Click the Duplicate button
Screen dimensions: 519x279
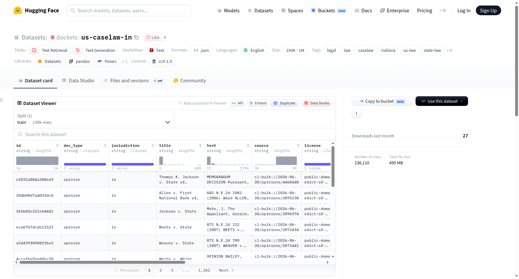(x=284, y=103)
